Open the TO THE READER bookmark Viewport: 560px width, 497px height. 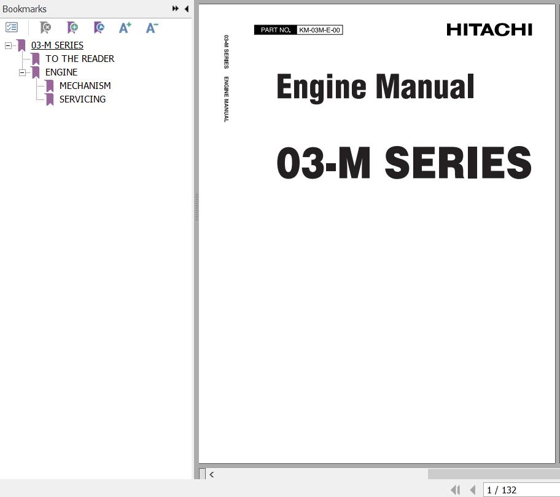pyautogui.click(x=80, y=58)
